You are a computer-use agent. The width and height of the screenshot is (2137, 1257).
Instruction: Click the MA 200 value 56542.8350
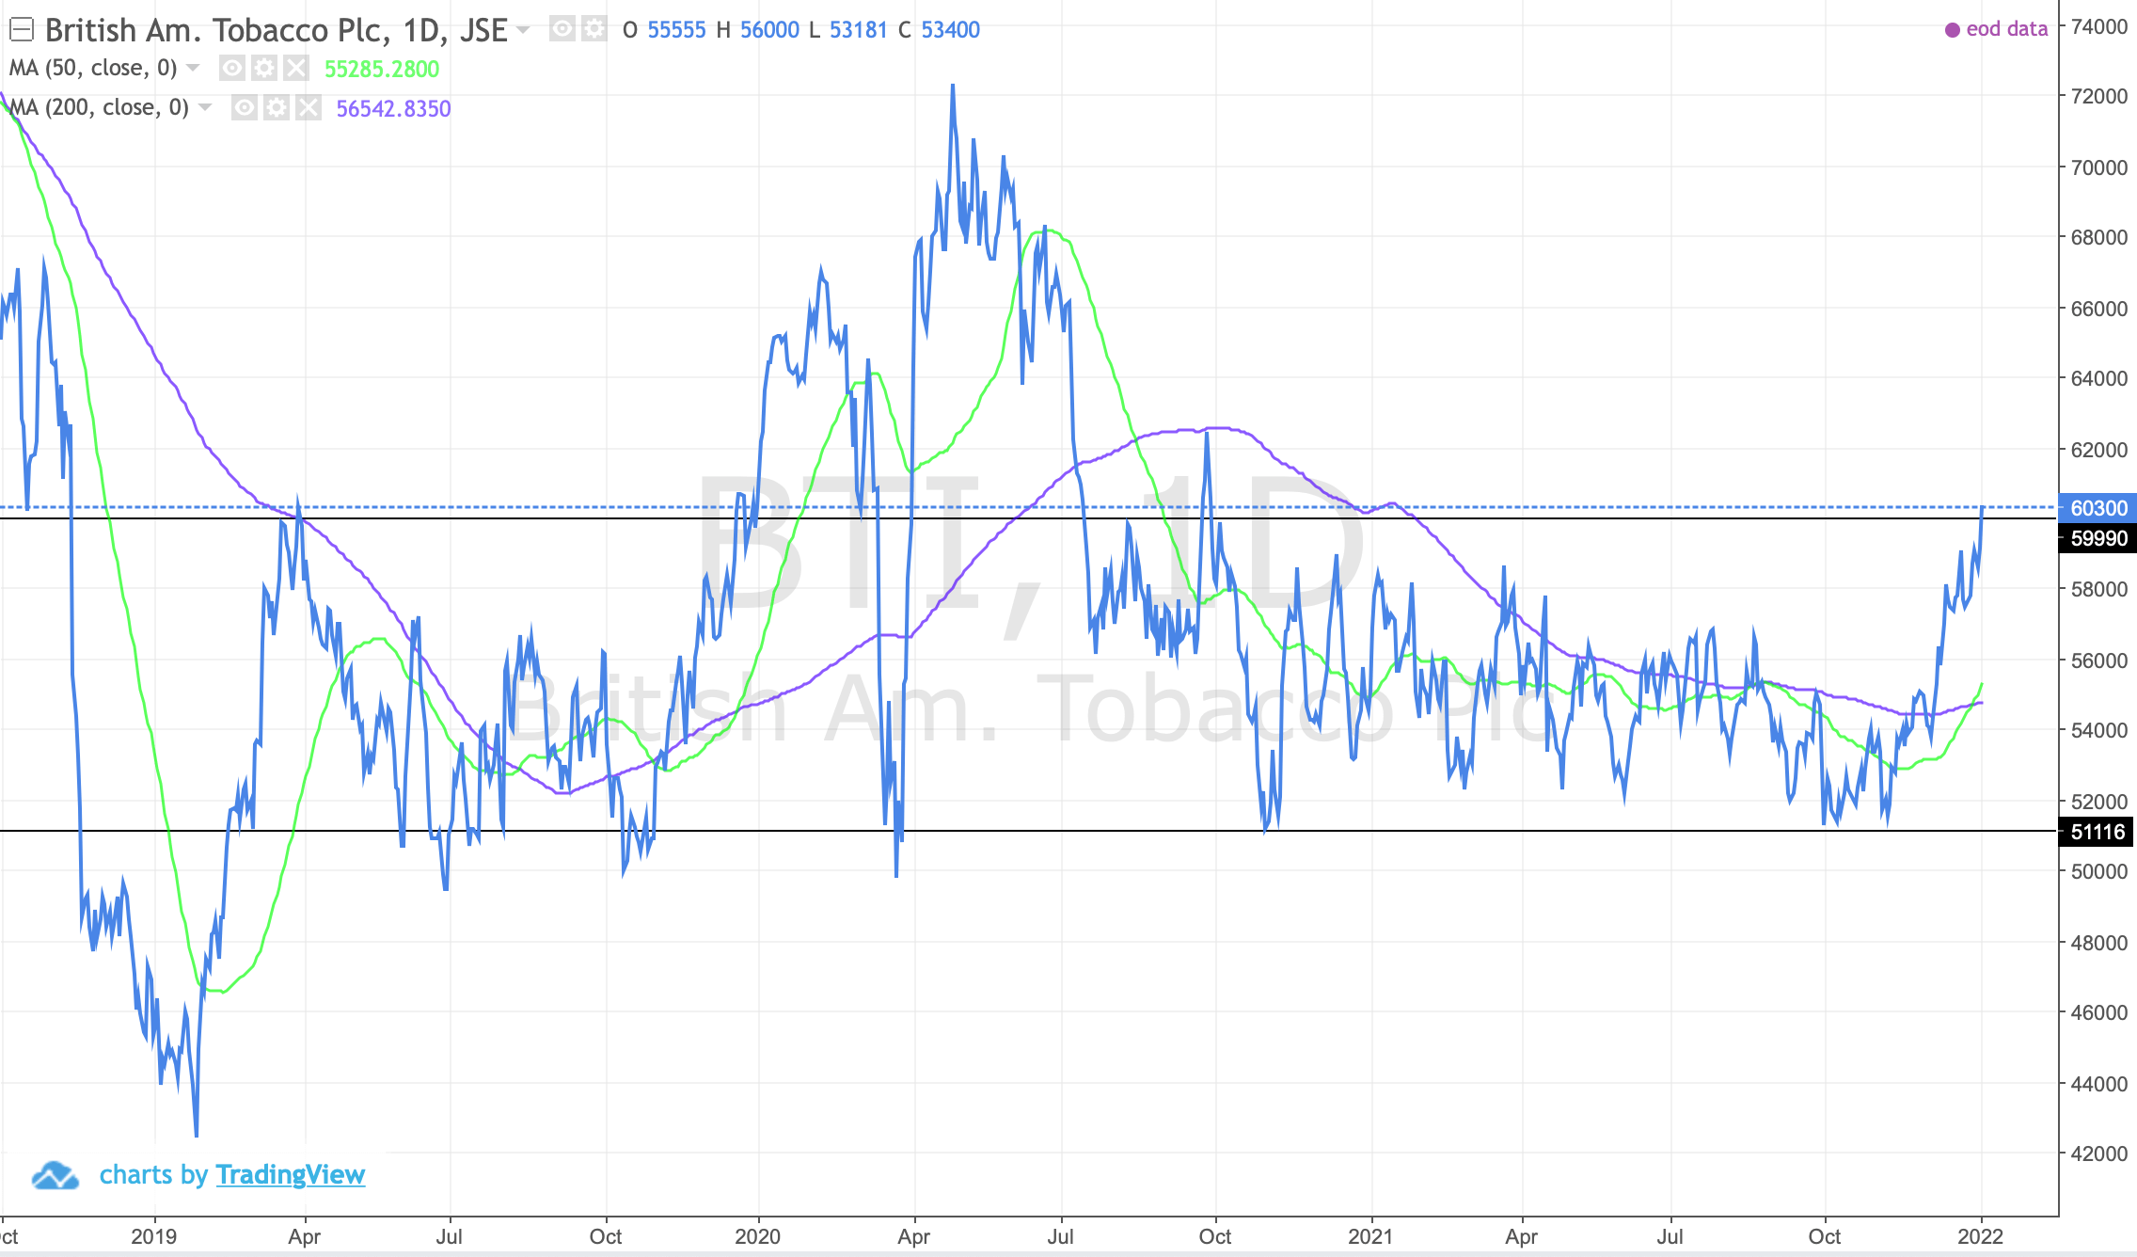click(x=394, y=108)
